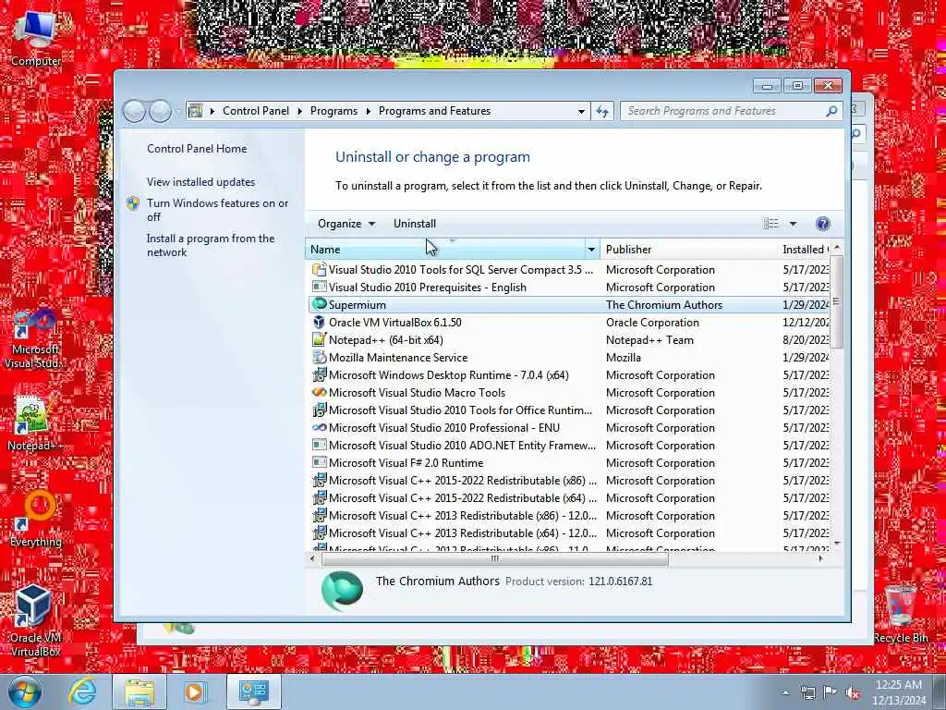Viewport: 946px width, 710px height.
Task: Open Control Panel Home link
Action: 197,149
